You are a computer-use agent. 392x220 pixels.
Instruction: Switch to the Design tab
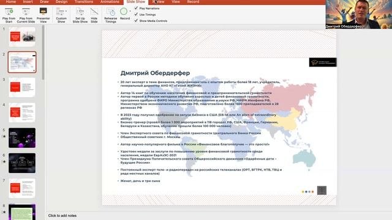point(61,2)
